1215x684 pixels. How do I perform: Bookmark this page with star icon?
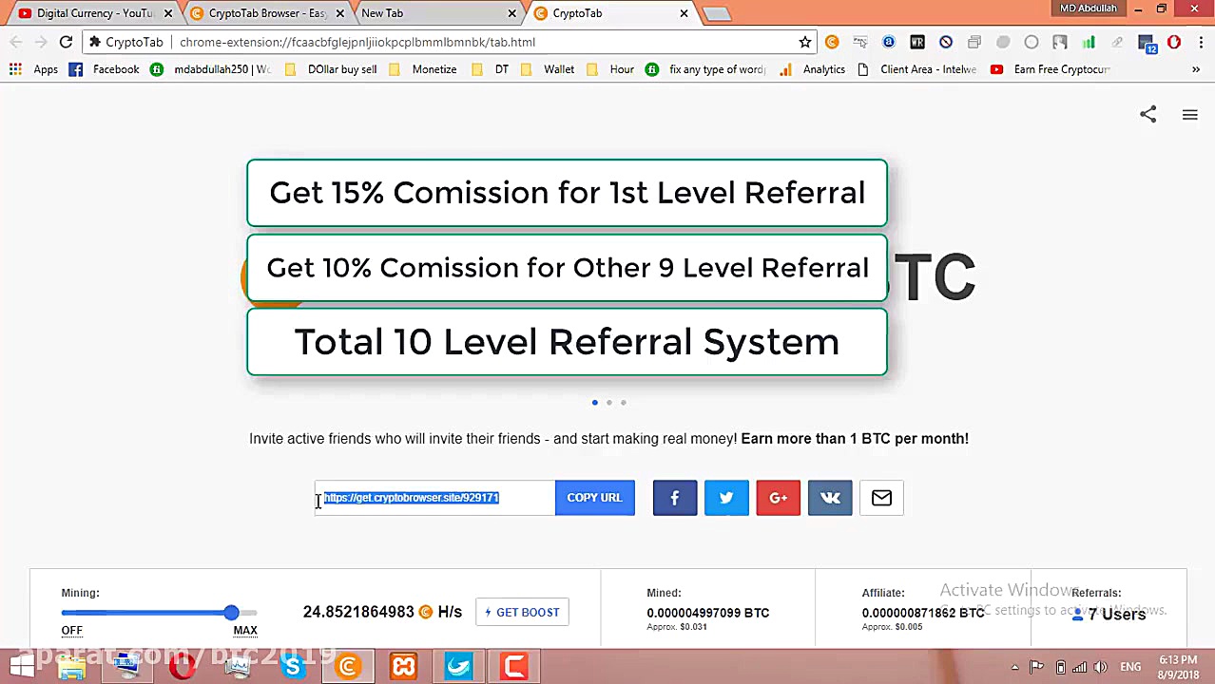[x=805, y=42]
